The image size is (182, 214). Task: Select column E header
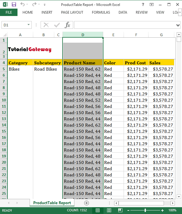coord(113,35)
